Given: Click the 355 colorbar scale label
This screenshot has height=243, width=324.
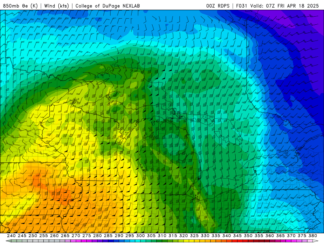Looking at the screenshot, I should click(x=259, y=236).
